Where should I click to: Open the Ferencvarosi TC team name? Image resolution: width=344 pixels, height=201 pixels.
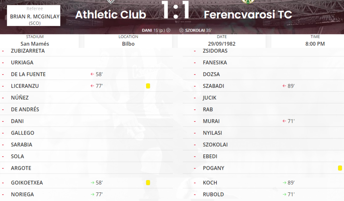tap(248, 15)
